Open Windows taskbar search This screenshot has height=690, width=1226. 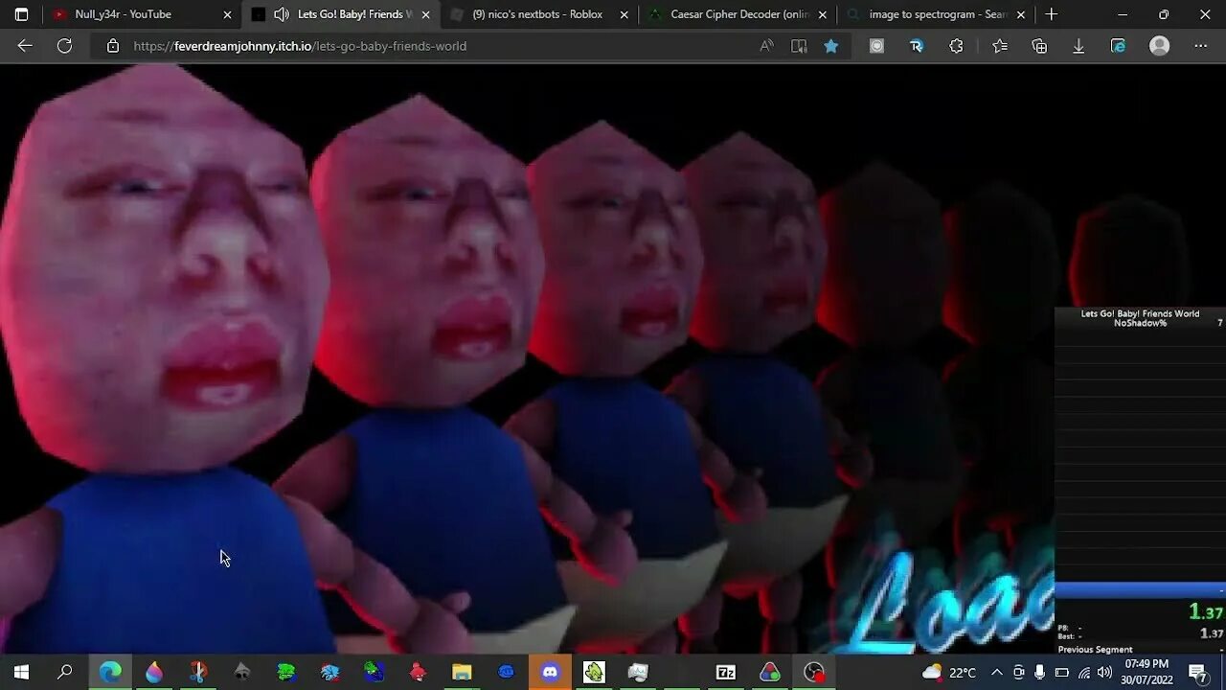(x=65, y=672)
